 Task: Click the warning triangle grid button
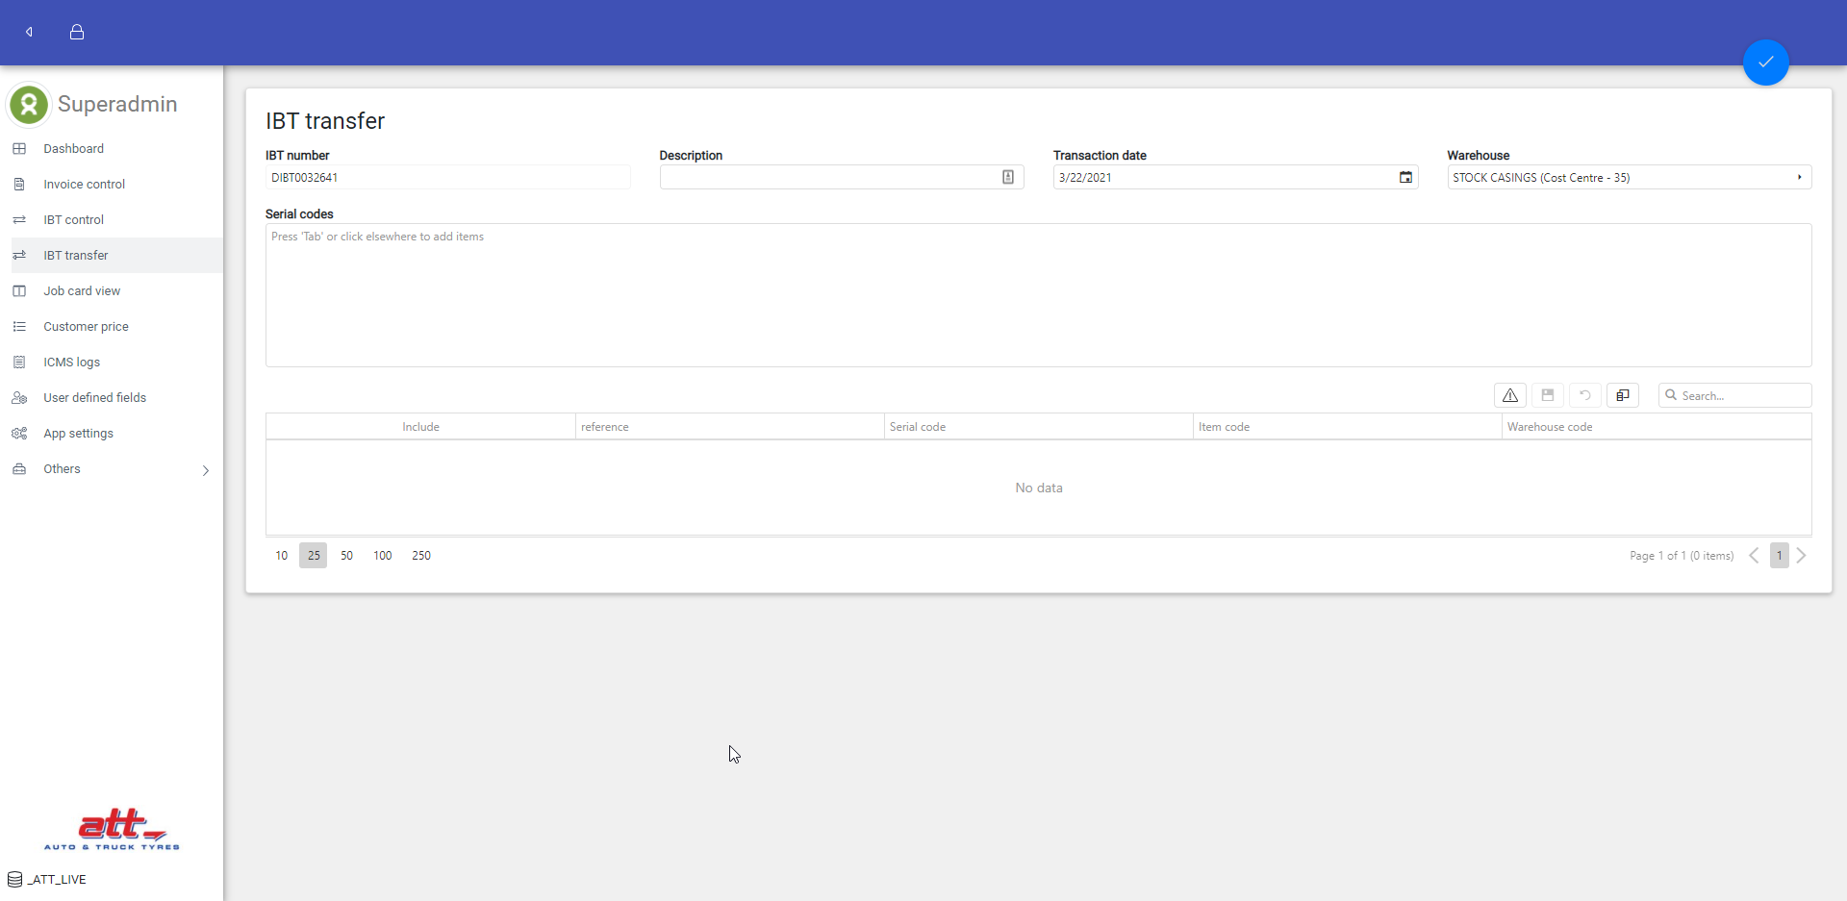coord(1509,395)
